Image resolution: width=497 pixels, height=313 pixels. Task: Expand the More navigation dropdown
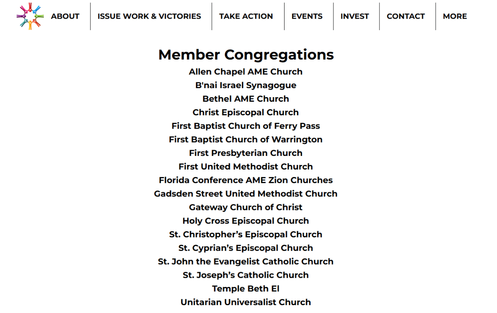point(455,17)
